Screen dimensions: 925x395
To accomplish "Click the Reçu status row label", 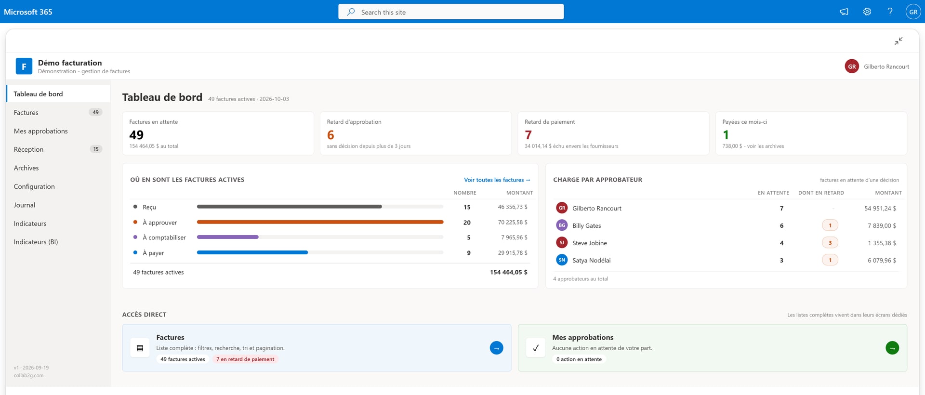I will tap(149, 207).
